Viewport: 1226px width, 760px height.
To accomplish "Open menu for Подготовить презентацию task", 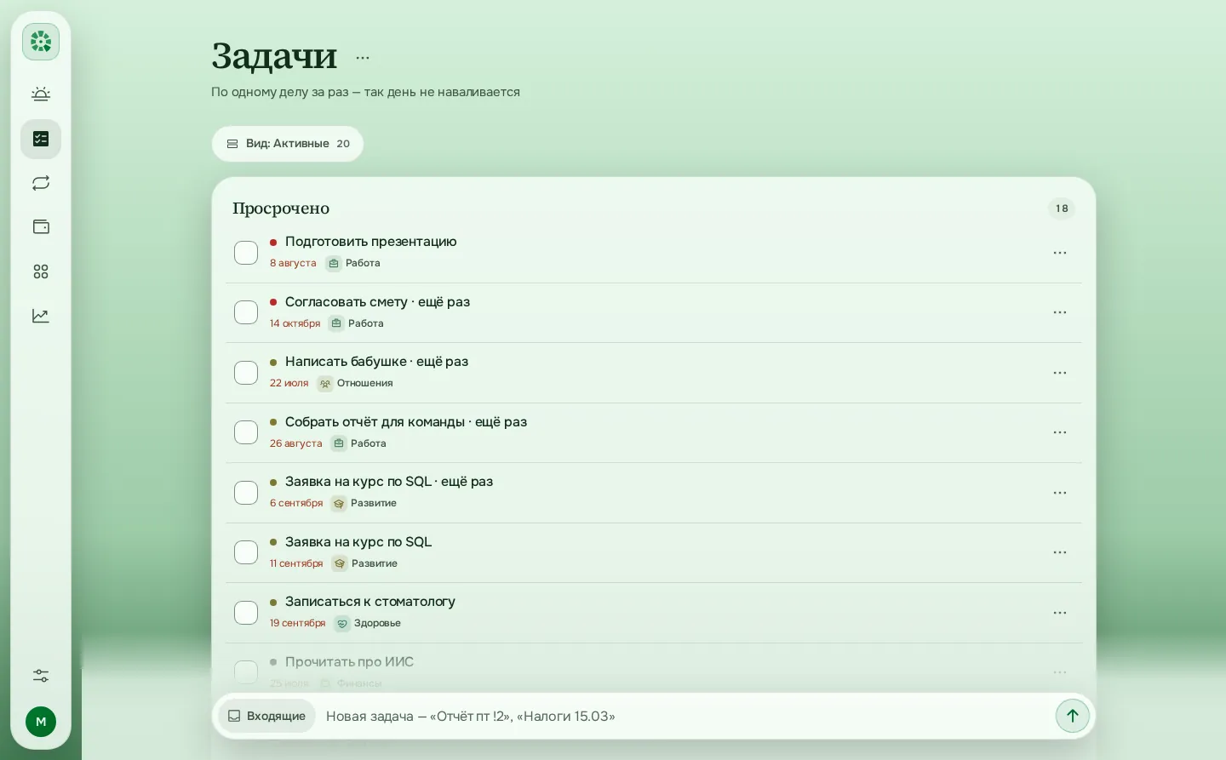I will coord(1060,253).
